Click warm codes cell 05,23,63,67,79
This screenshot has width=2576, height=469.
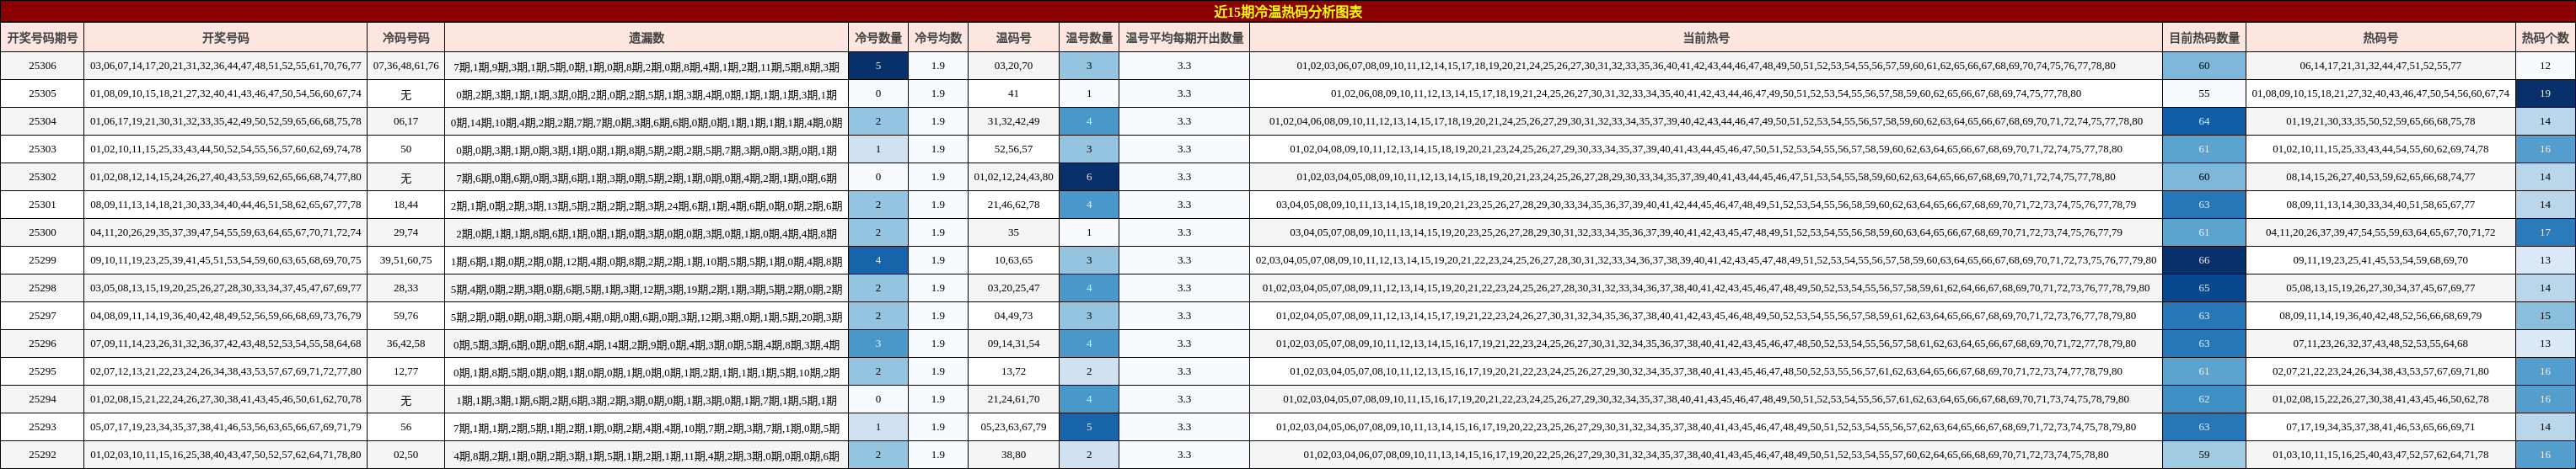[x=1013, y=427]
